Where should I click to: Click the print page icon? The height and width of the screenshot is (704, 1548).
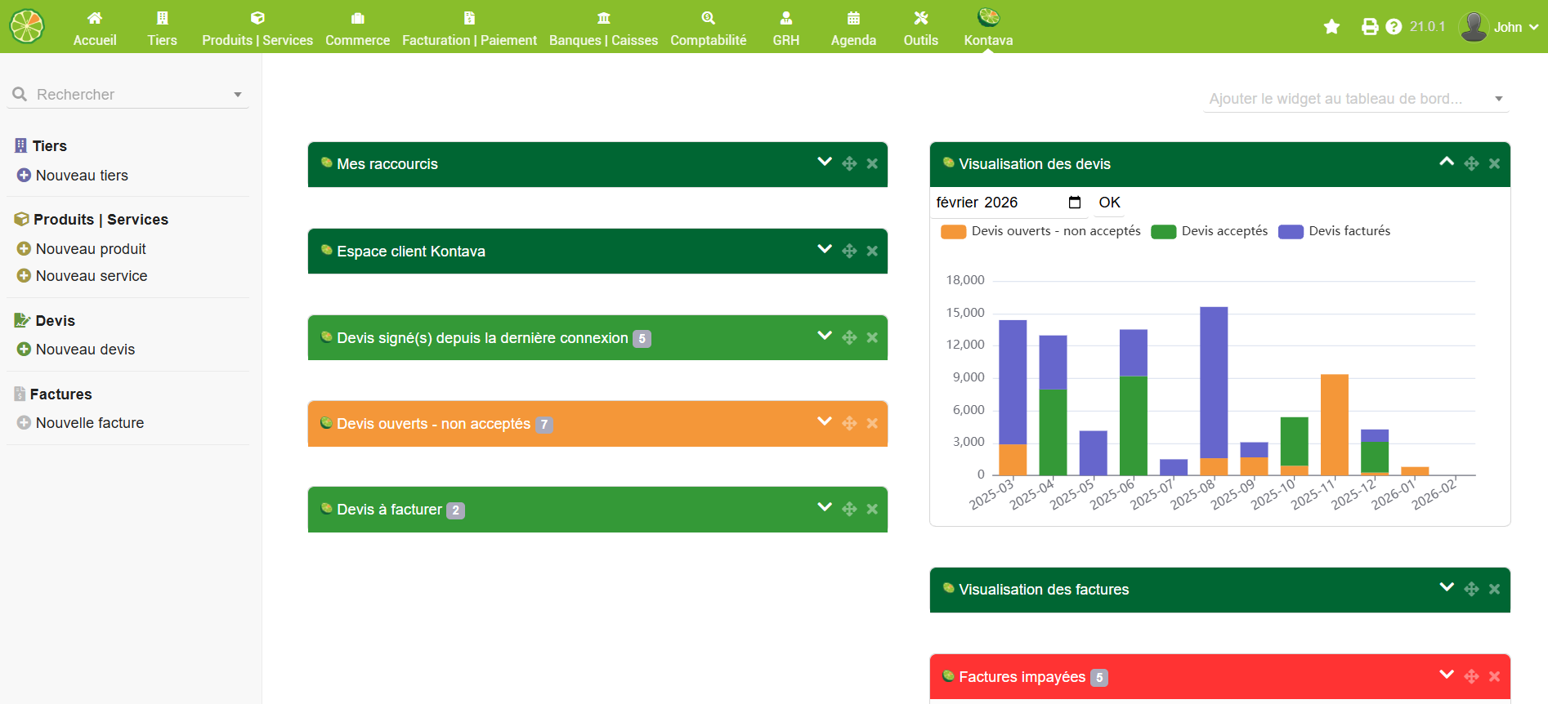point(1369,27)
